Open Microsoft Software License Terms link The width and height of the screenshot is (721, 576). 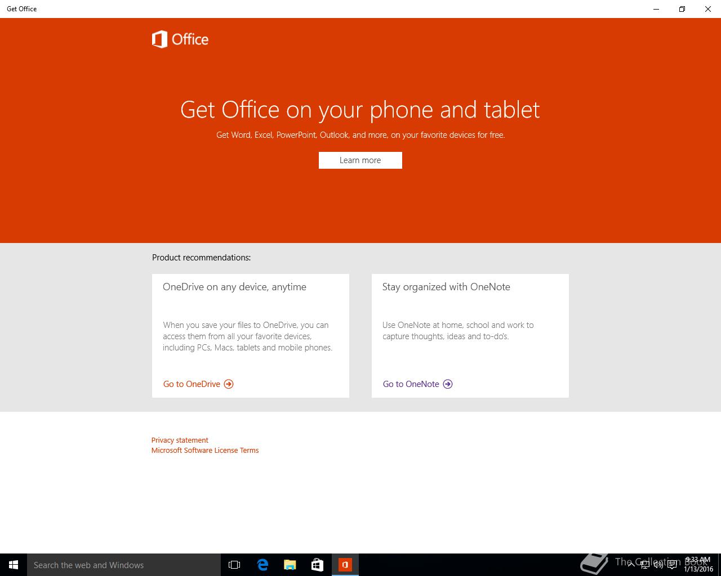205,451
